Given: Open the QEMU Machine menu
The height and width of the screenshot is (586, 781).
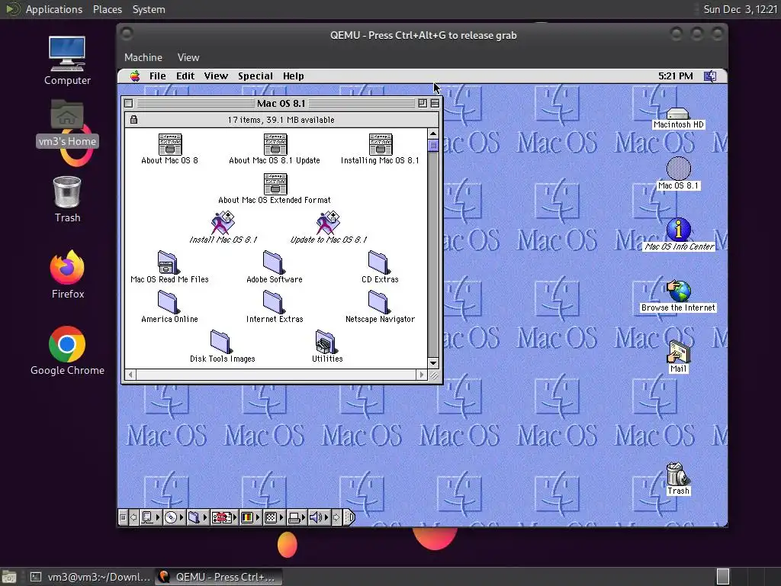Looking at the screenshot, I should [143, 57].
